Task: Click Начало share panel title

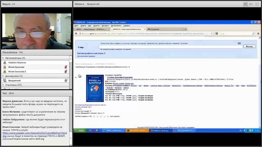Action: pos(79,4)
